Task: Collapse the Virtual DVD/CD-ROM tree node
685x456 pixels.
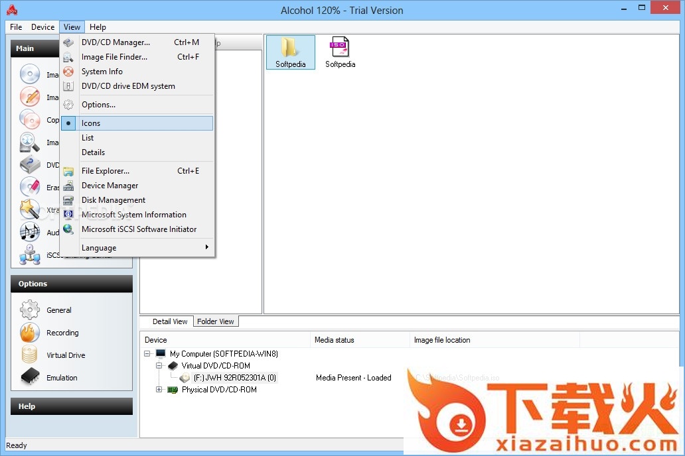Action: pos(159,366)
